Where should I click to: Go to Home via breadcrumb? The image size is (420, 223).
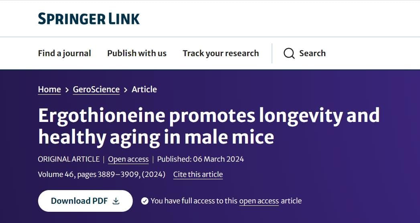(49, 89)
